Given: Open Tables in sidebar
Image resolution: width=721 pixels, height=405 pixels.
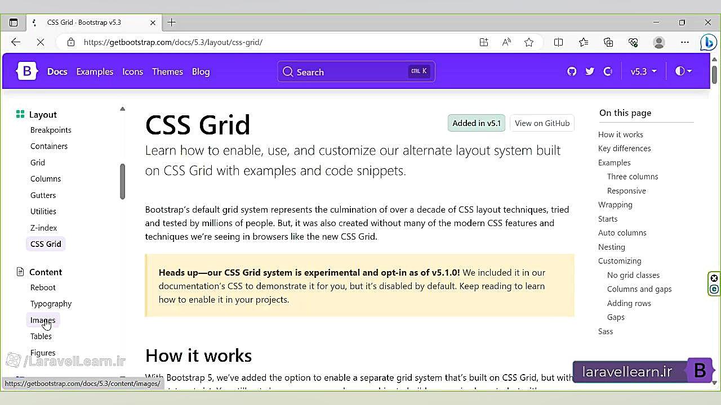Looking at the screenshot, I should [41, 336].
